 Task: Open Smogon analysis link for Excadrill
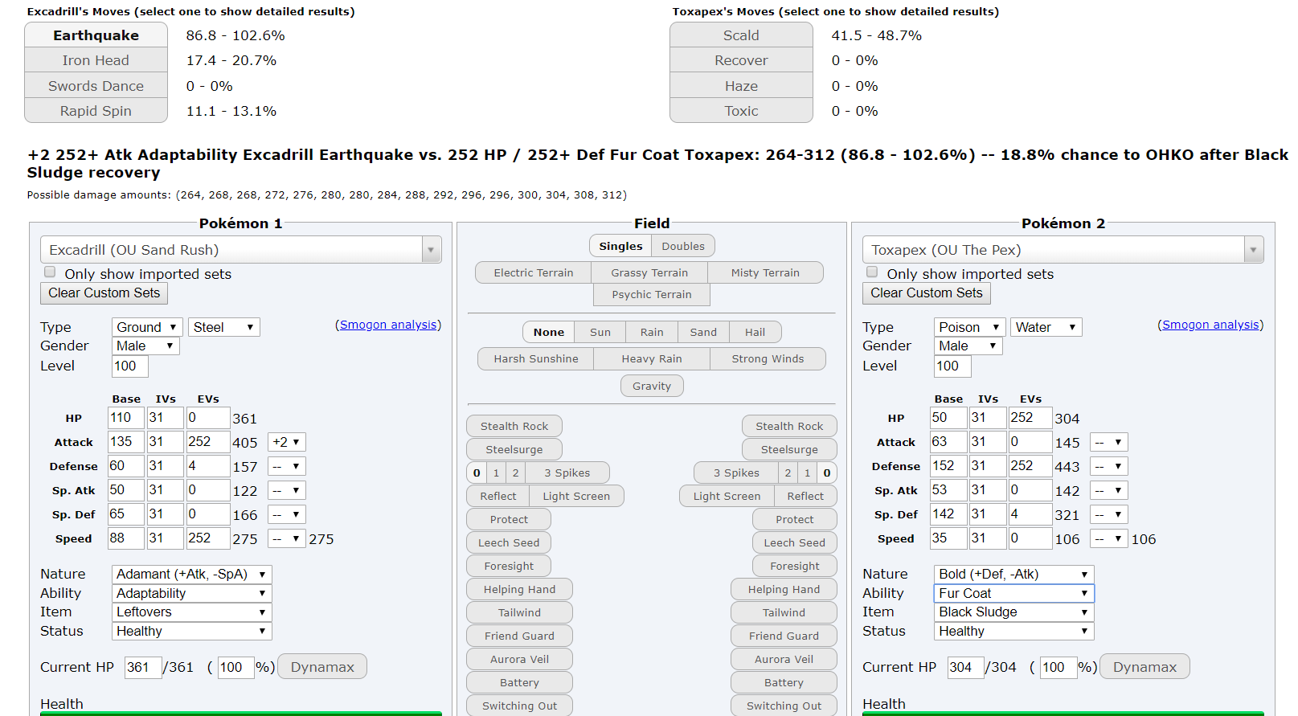[x=388, y=325]
